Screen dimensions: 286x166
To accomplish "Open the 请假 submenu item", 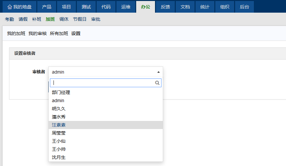I will pos(23,19).
